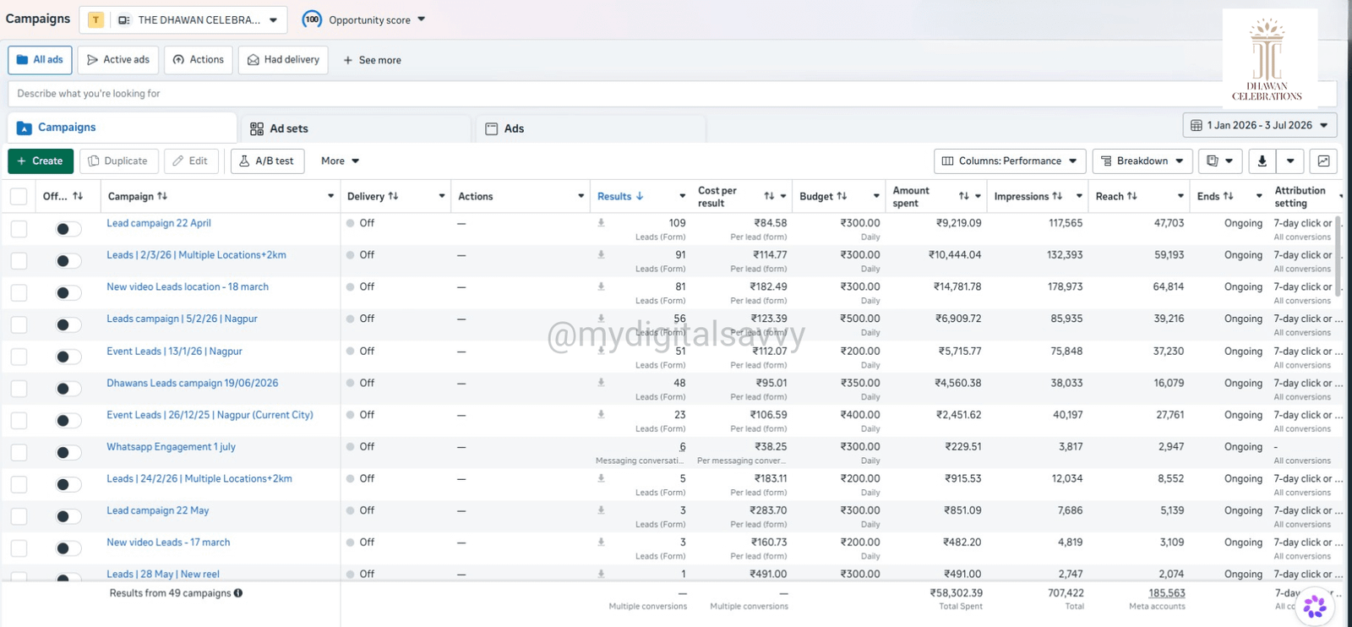Image resolution: width=1352 pixels, height=627 pixels.
Task: Click the export download arrow icon
Action: point(1262,161)
